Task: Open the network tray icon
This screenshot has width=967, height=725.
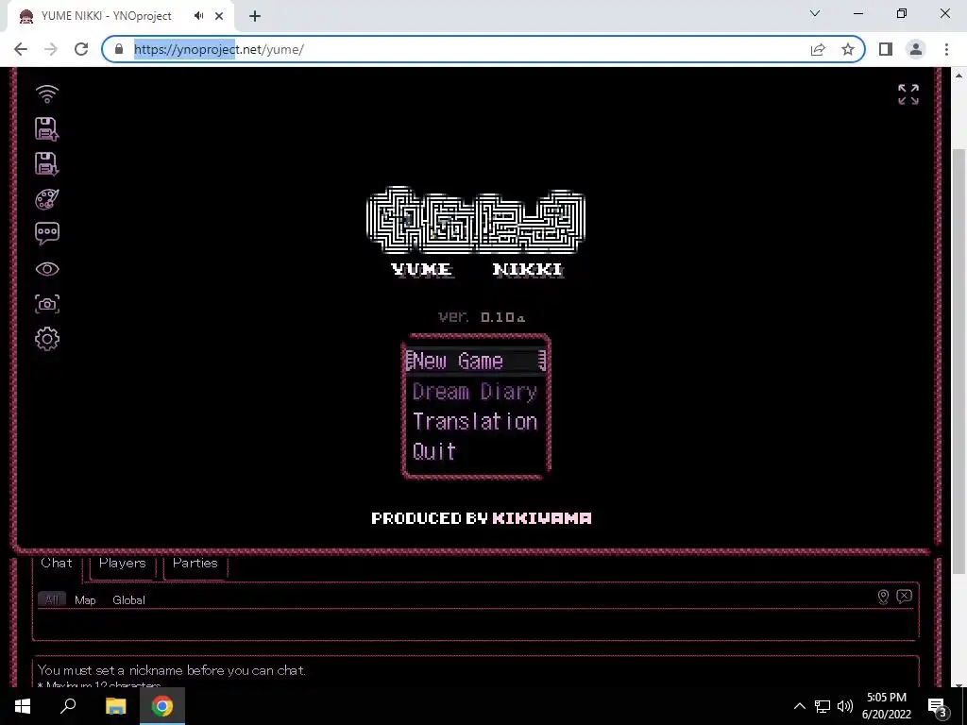Action: point(823,706)
